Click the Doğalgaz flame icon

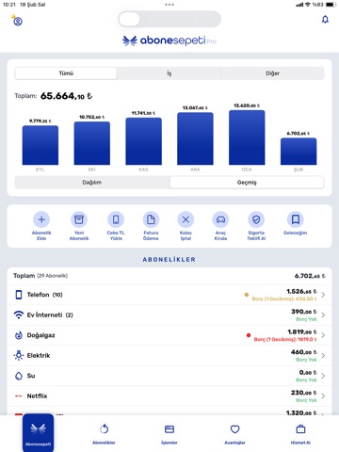tap(19, 335)
